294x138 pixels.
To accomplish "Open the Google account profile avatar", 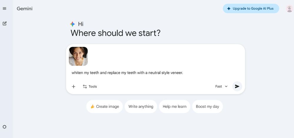I will click(x=289, y=9).
